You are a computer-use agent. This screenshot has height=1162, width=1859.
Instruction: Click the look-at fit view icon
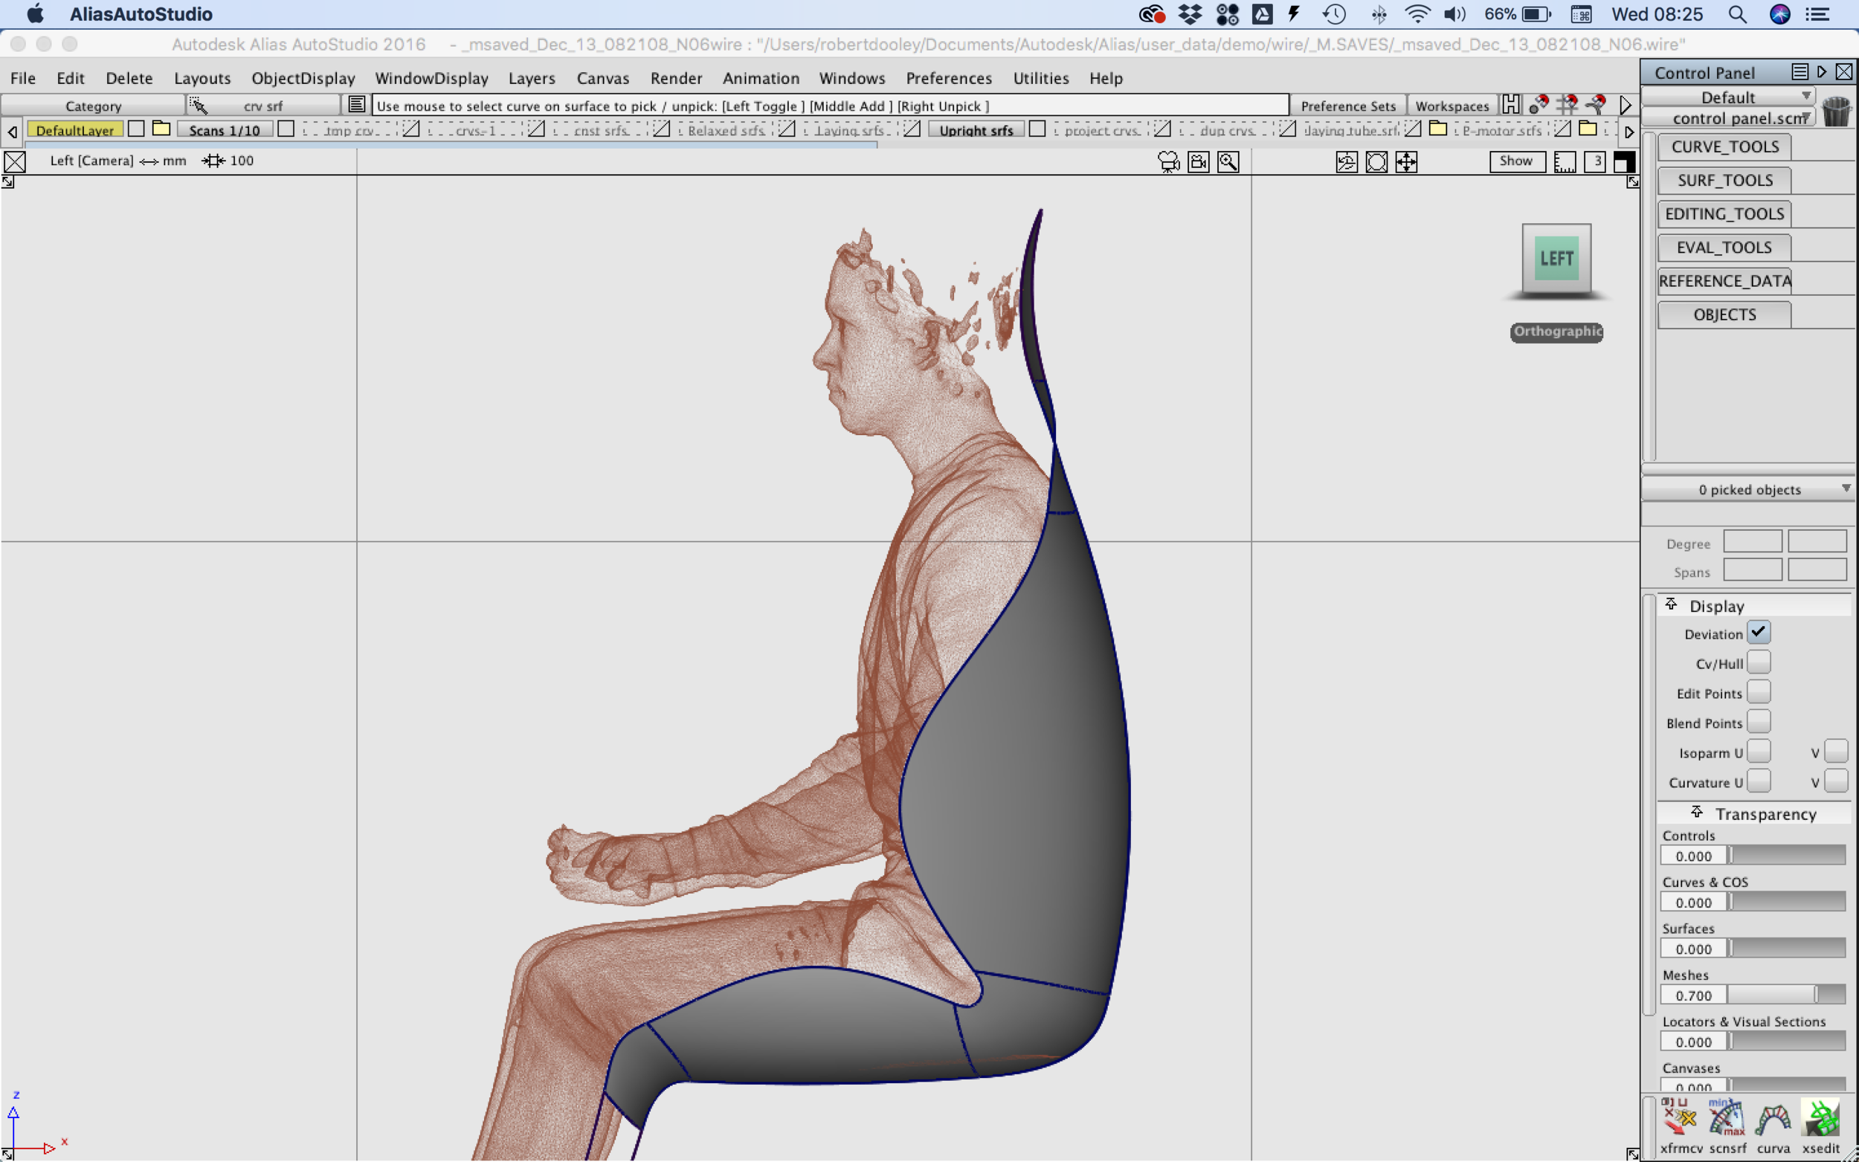[x=1376, y=161]
